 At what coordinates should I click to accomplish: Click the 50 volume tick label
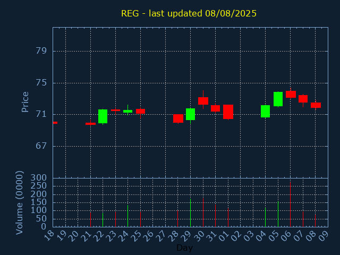(x=41, y=219)
